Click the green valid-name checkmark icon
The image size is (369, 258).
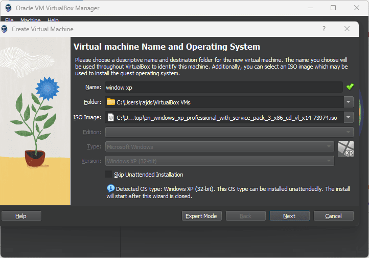(x=350, y=87)
